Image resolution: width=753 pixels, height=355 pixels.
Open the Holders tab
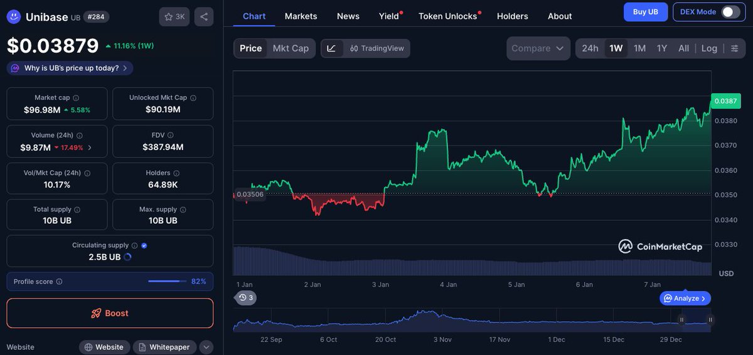[x=513, y=16]
